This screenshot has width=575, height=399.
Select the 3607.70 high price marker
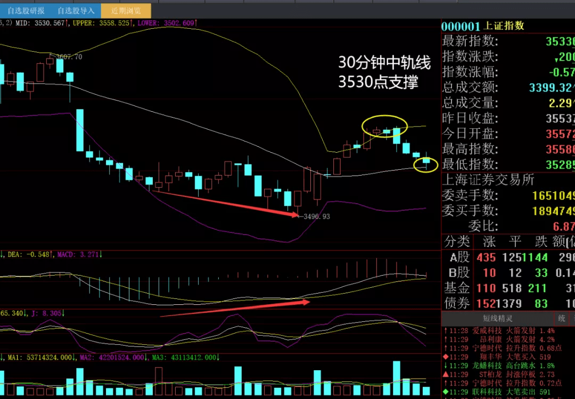click(x=69, y=57)
